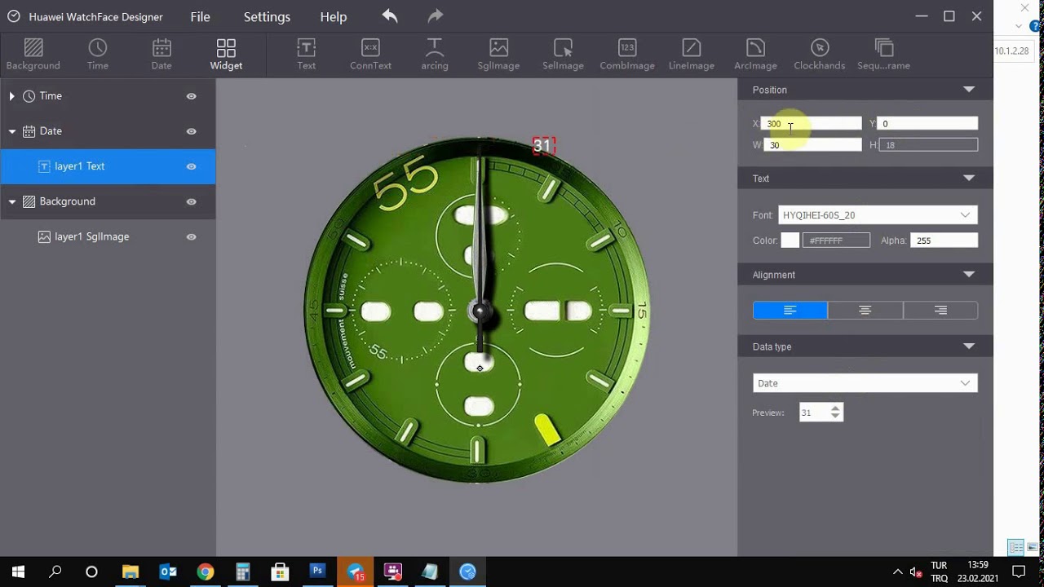Insert an ArcImage widget
Viewport: 1044px width, 587px height.
pyautogui.click(x=755, y=55)
